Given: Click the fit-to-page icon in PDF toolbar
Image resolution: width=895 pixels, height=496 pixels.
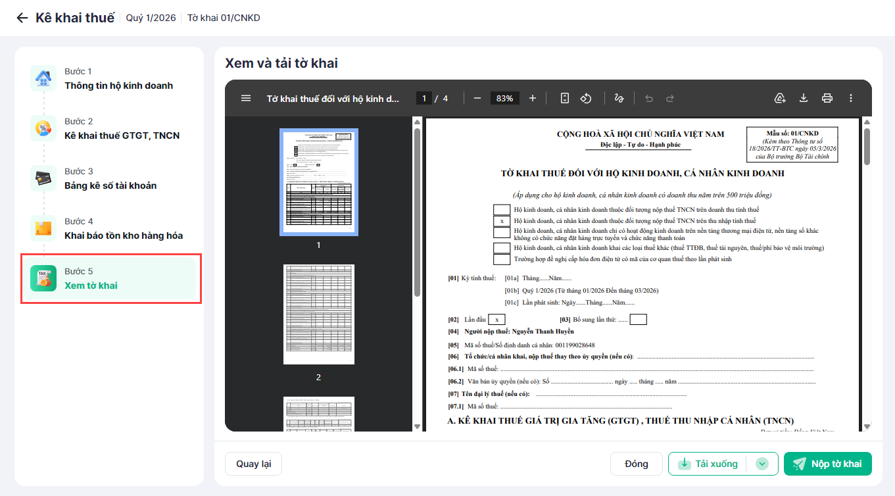Looking at the screenshot, I should tap(565, 98).
